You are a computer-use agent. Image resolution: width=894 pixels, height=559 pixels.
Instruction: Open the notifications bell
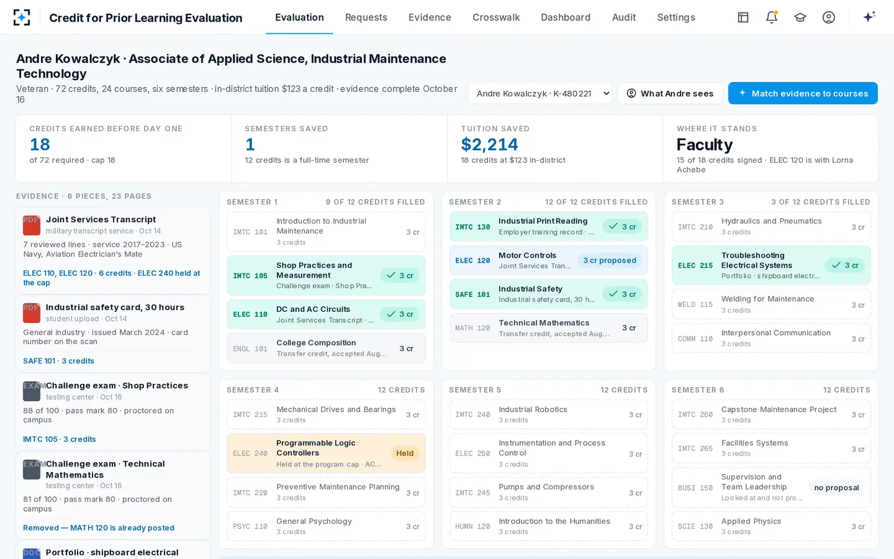772,17
